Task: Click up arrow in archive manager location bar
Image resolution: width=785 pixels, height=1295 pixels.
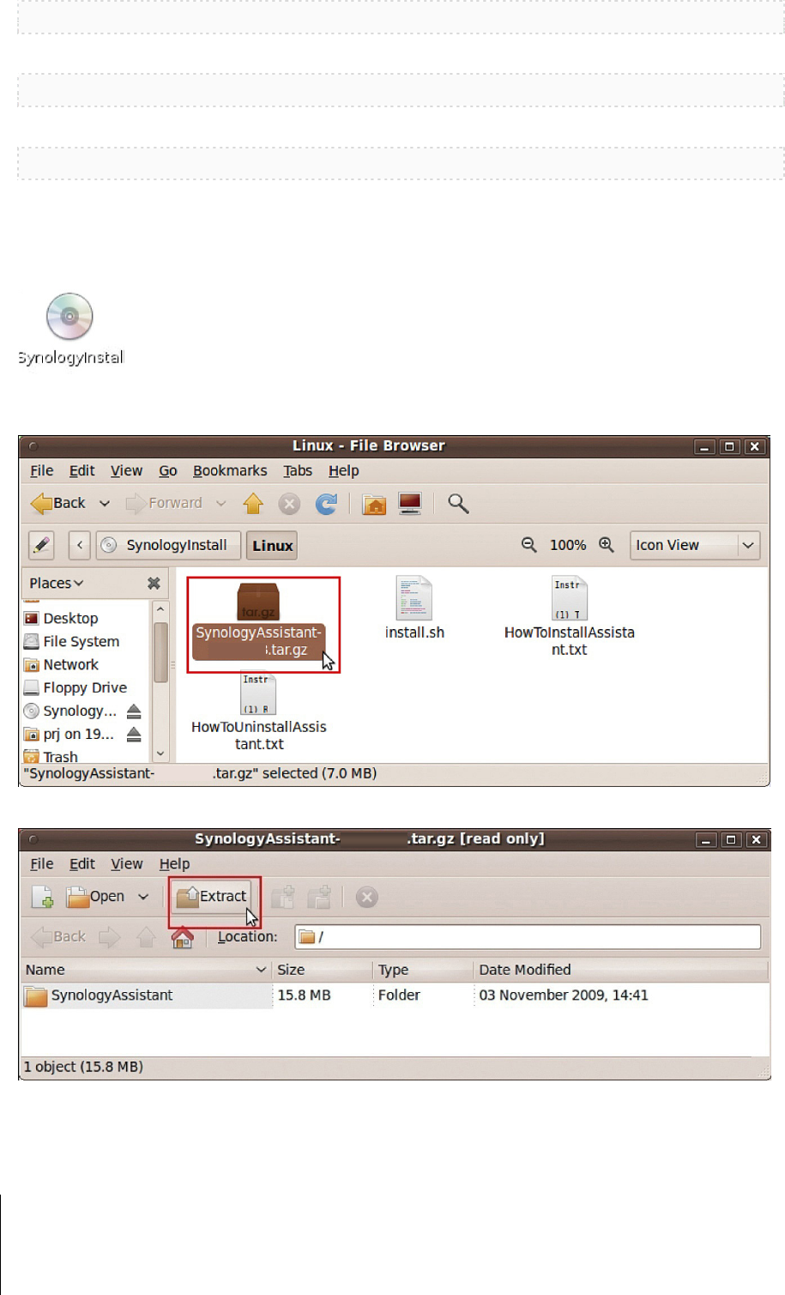Action: pyautogui.click(x=146, y=937)
